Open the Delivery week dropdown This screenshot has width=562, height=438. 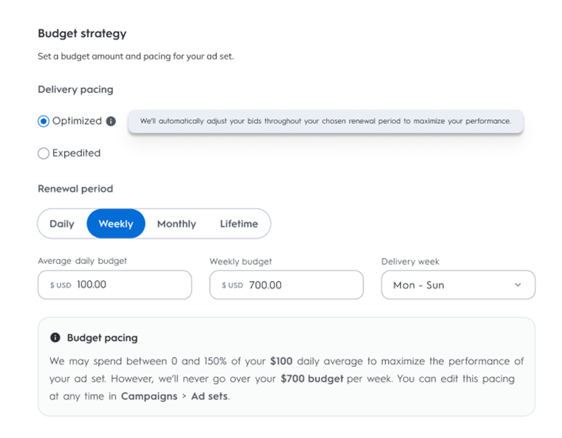[x=458, y=285]
